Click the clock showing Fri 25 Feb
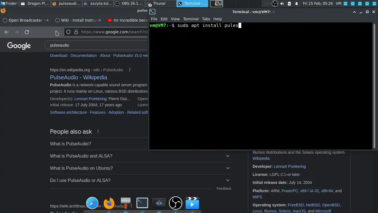Screen dimensions: 378x213 click(x=318, y=4)
